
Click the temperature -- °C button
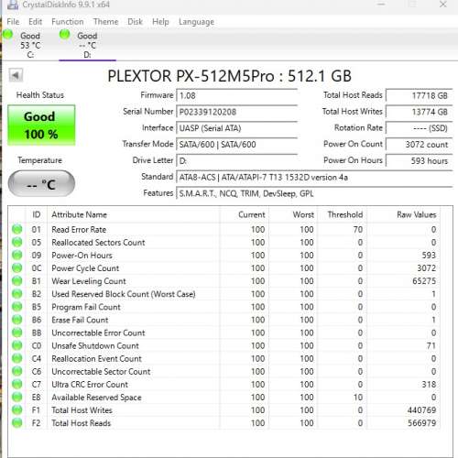(41, 184)
